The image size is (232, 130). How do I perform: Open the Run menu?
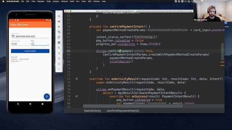pyautogui.click(x=78, y=1)
